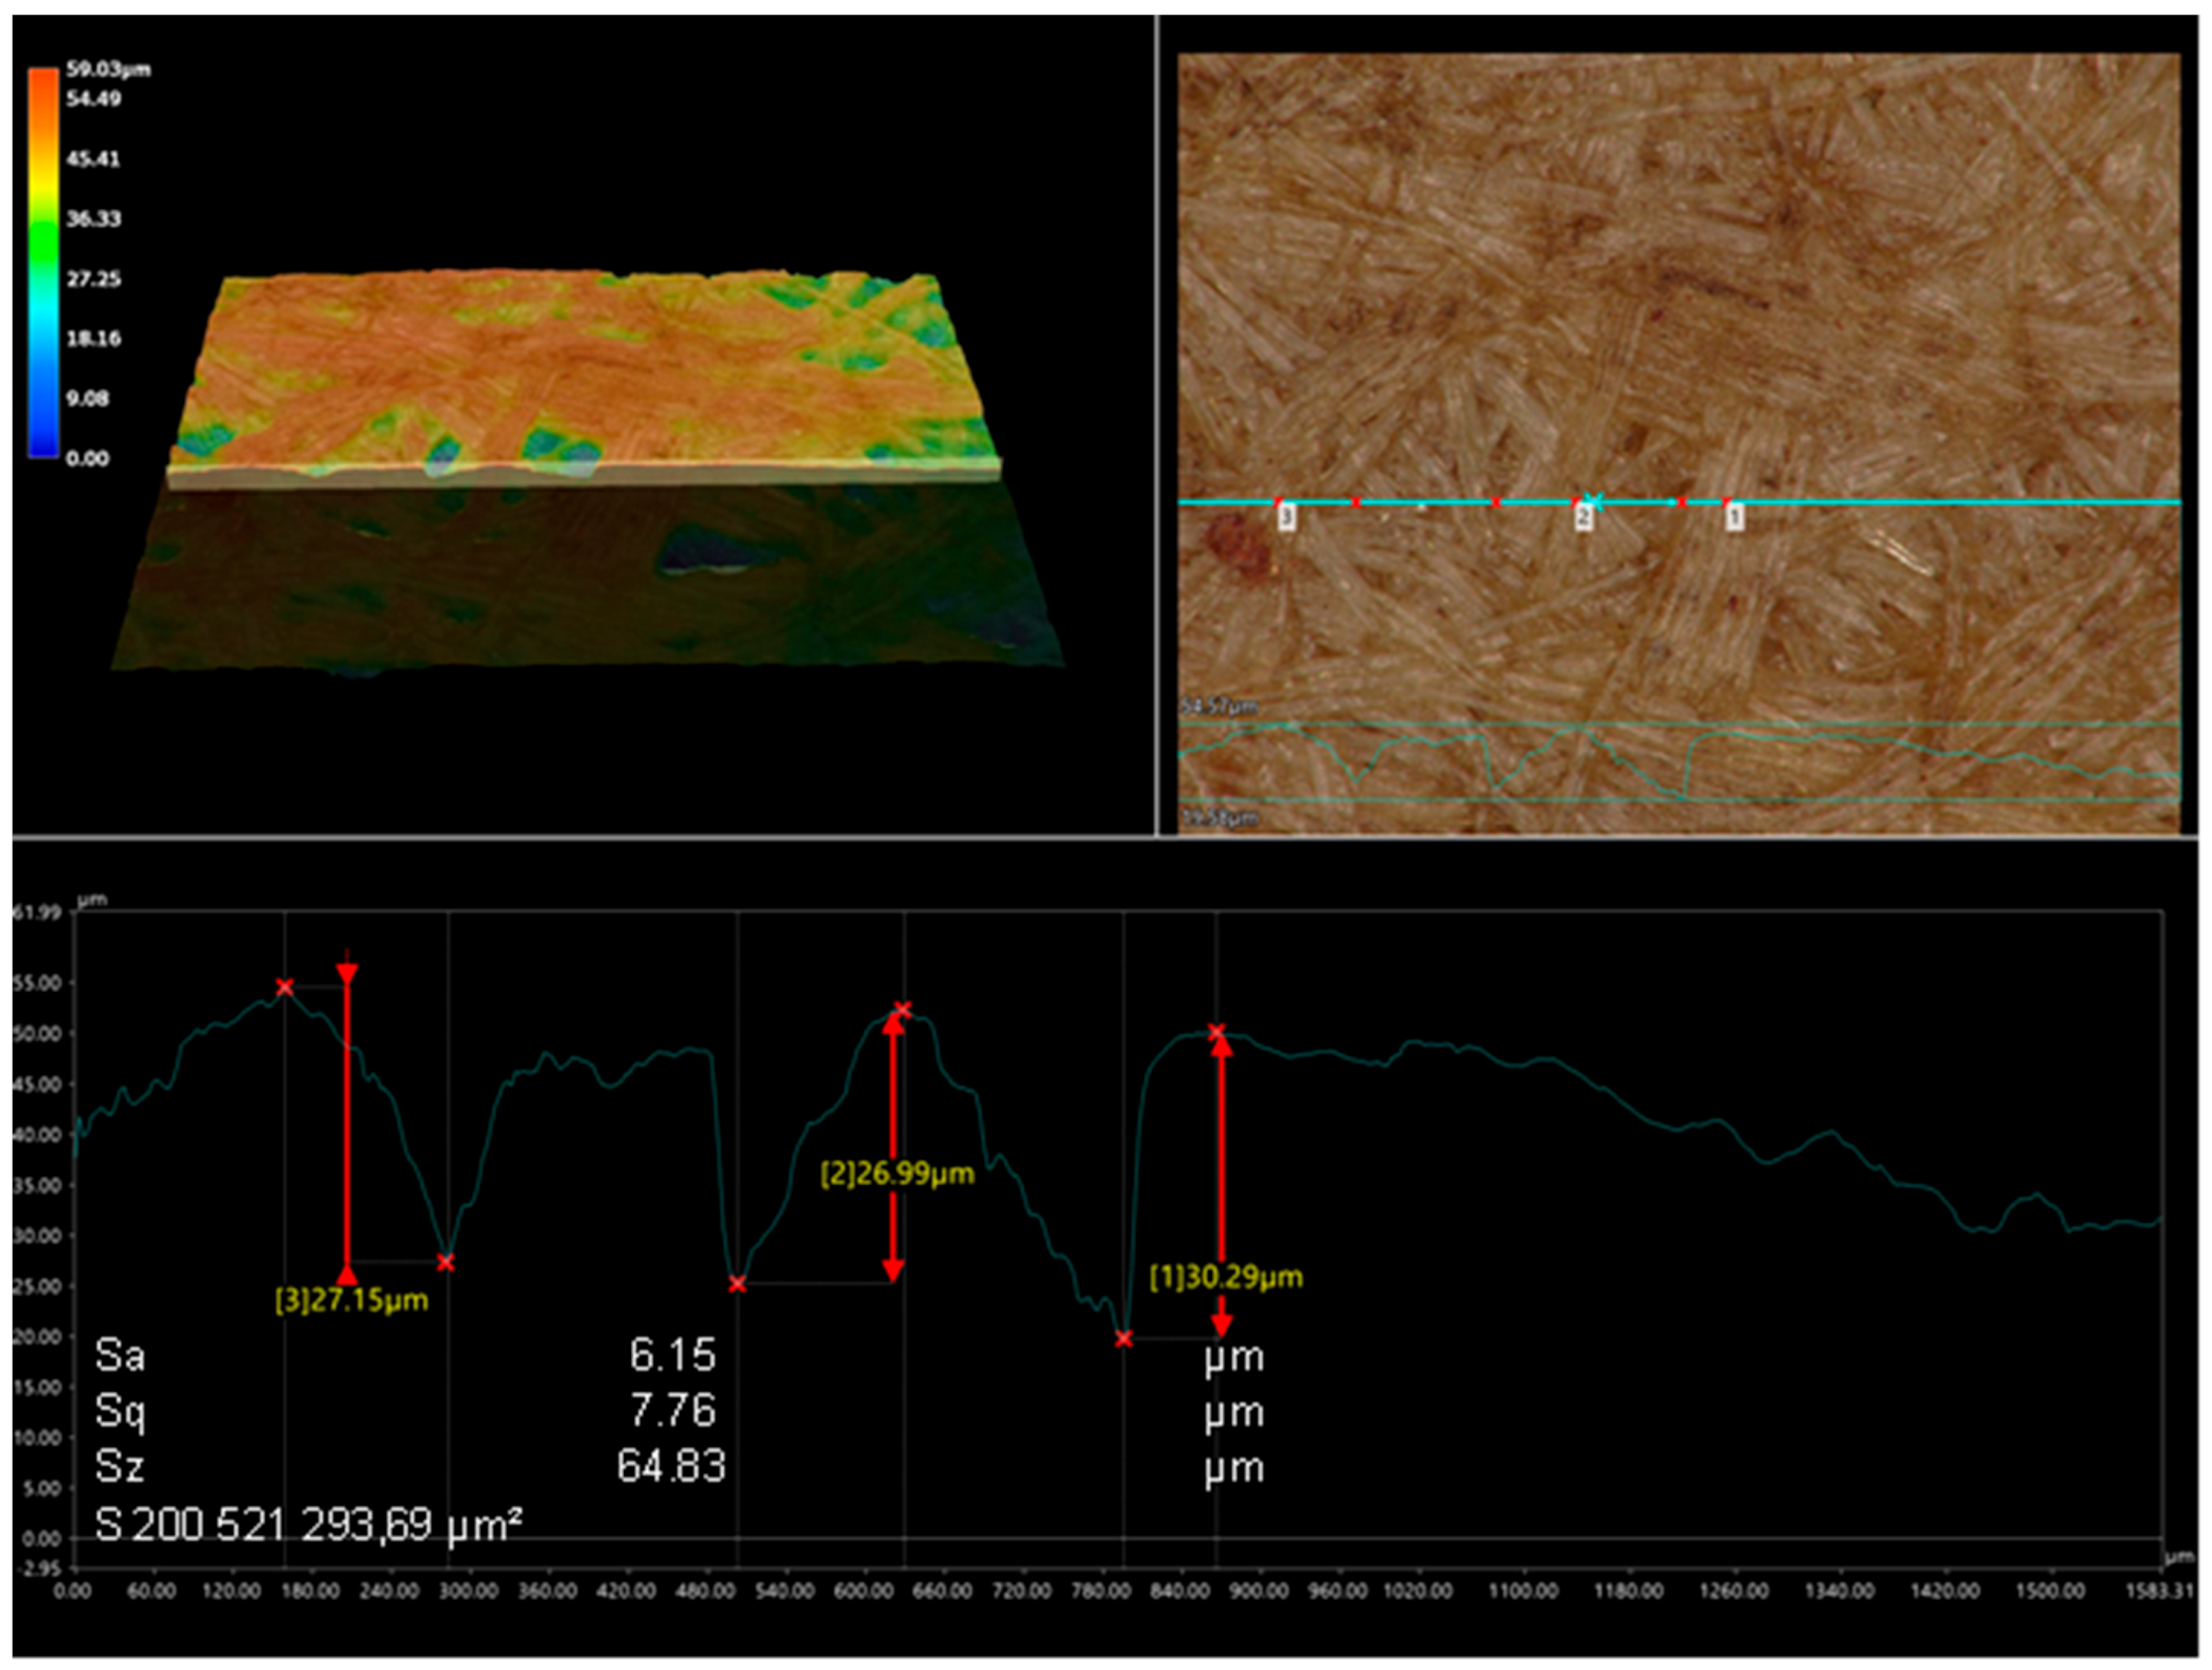Click the height color scale bar
This screenshot has height=1670, width=2212.
(x=43, y=262)
